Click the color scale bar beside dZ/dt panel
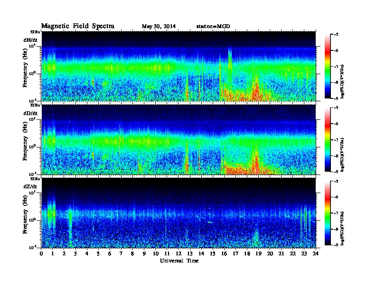The image size is (376, 291). (x=328, y=213)
